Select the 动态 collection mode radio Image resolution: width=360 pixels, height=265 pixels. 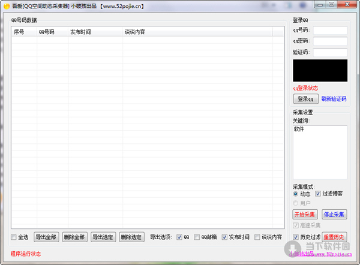point(296,194)
